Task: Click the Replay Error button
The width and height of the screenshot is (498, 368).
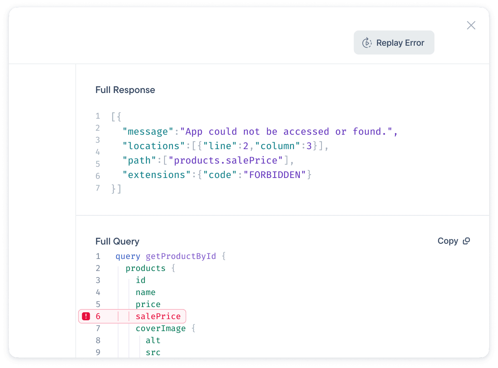Action: [x=394, y=43]
